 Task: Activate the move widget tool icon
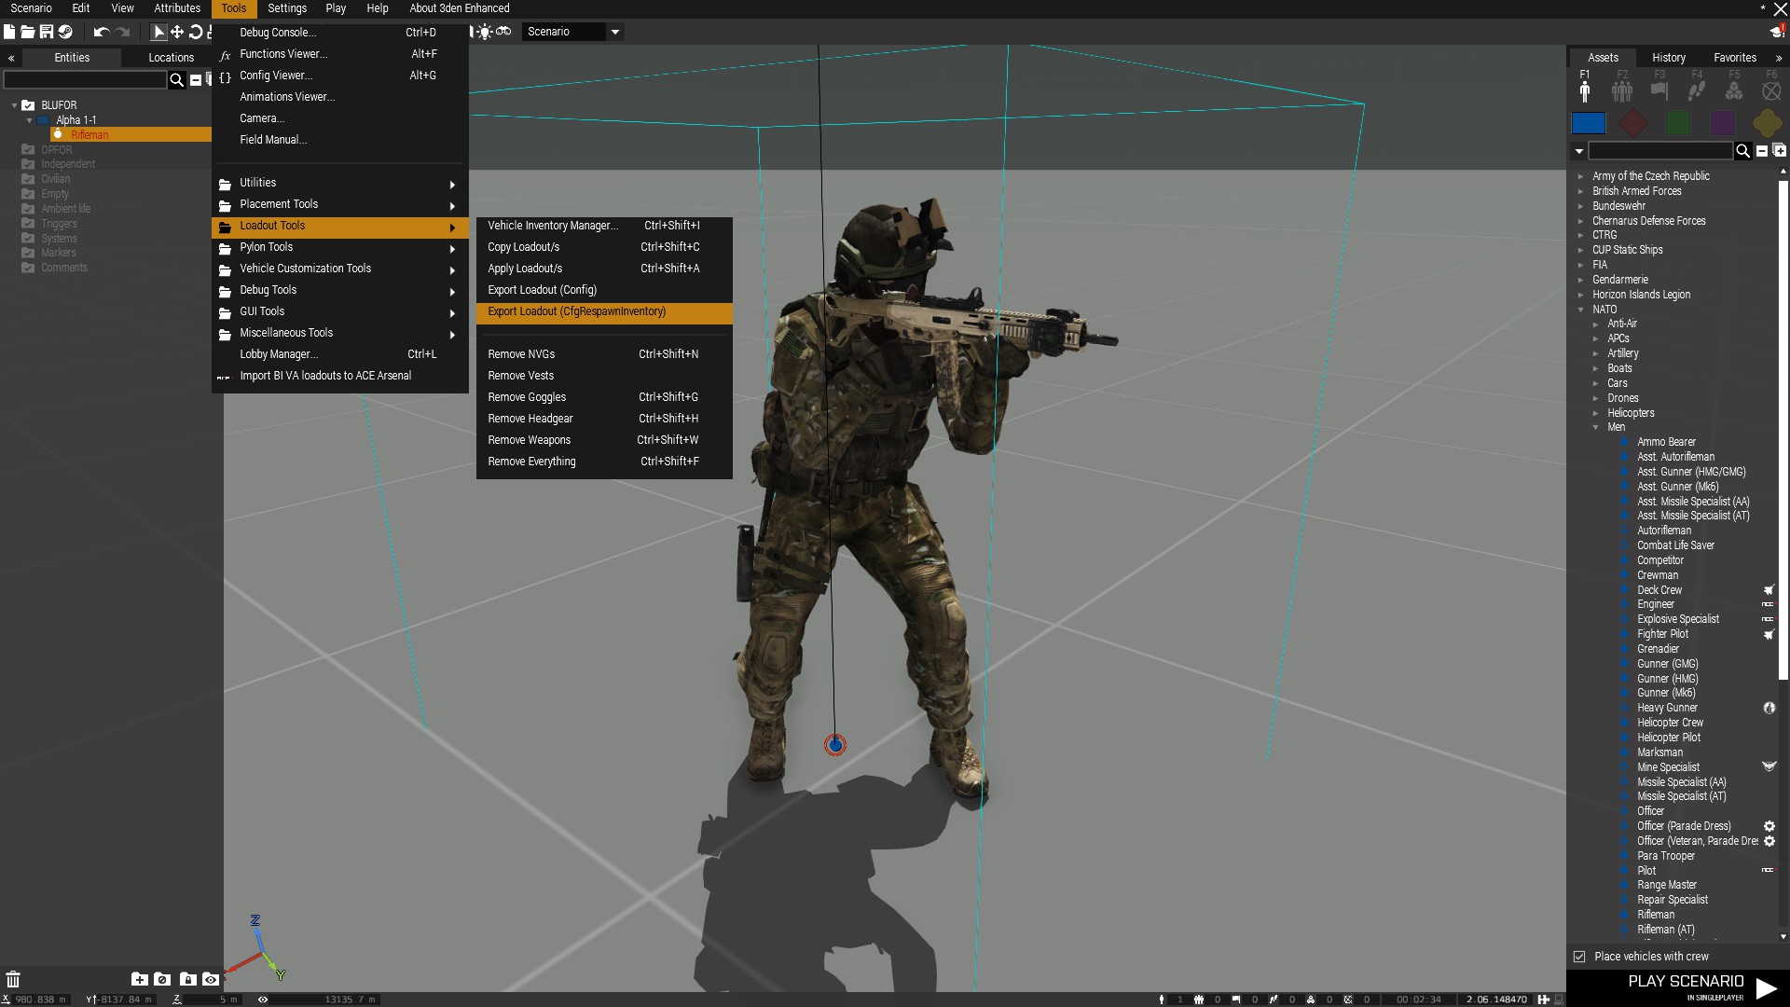[177, 32]
